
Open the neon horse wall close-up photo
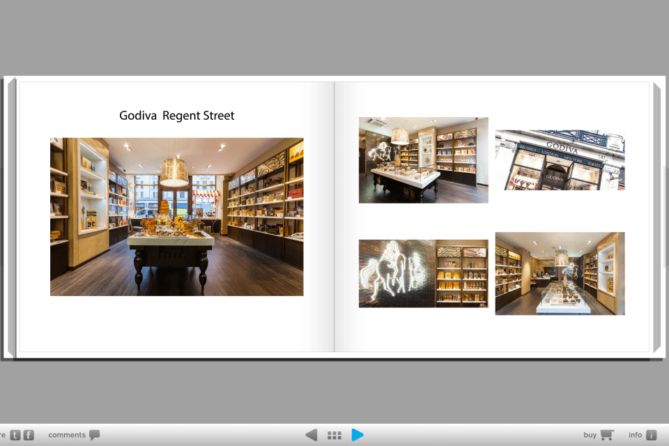423,273
